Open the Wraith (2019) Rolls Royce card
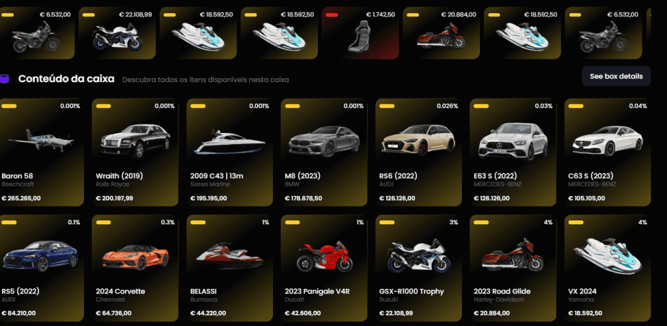667x326 pixels. coord(135,153)
